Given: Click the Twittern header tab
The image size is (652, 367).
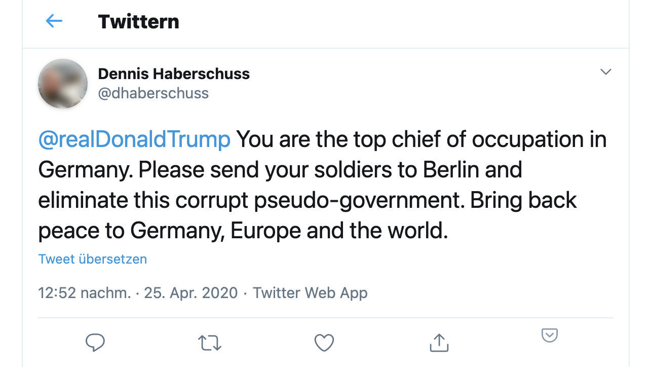Looking at the screenshot, I should pyautogui.click(x=139, y=21).
